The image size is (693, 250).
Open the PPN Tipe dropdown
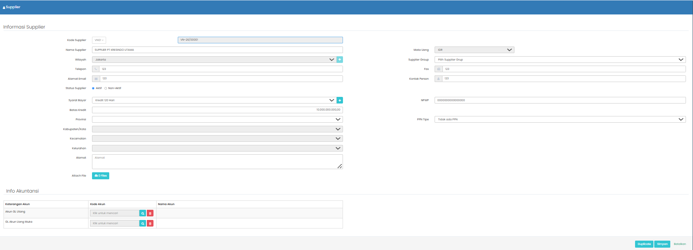(560, 120)
